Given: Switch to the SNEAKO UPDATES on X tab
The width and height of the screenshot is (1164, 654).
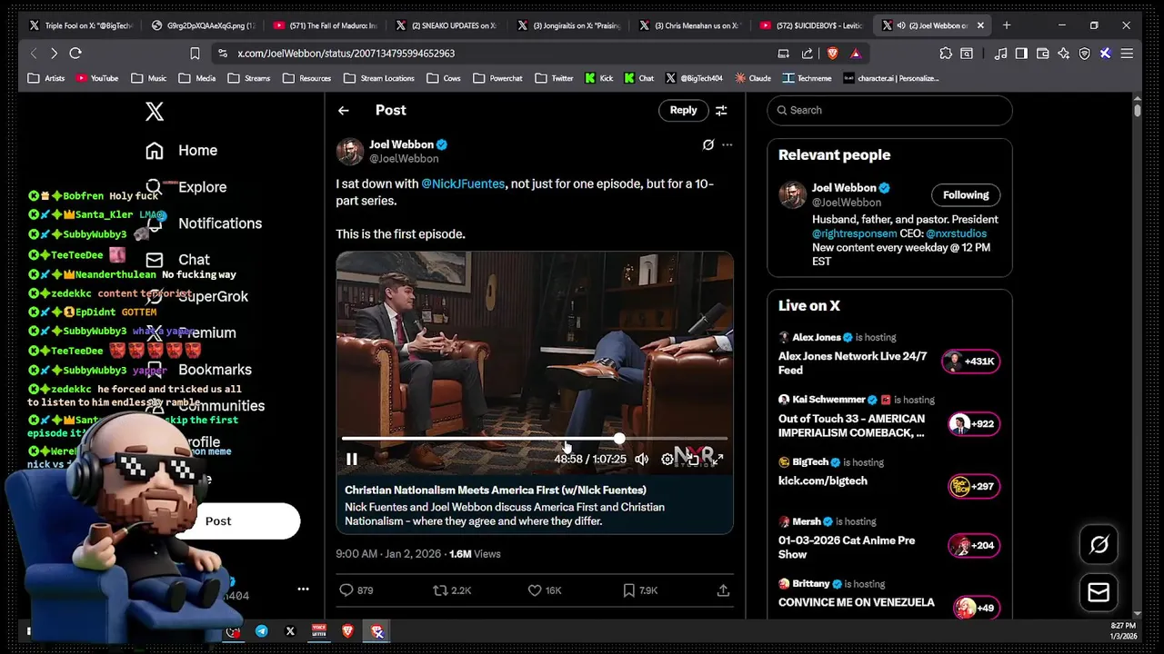Looking at the screenshot, I should tap(446, 25).
